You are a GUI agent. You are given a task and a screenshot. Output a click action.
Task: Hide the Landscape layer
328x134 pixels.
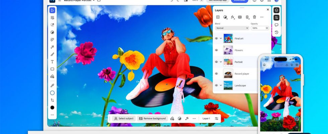point(216,85)
